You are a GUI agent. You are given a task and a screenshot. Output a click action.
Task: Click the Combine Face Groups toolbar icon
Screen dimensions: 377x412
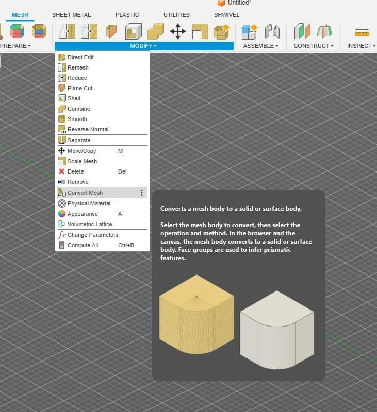pyautogui.click(x=39, y=31)
